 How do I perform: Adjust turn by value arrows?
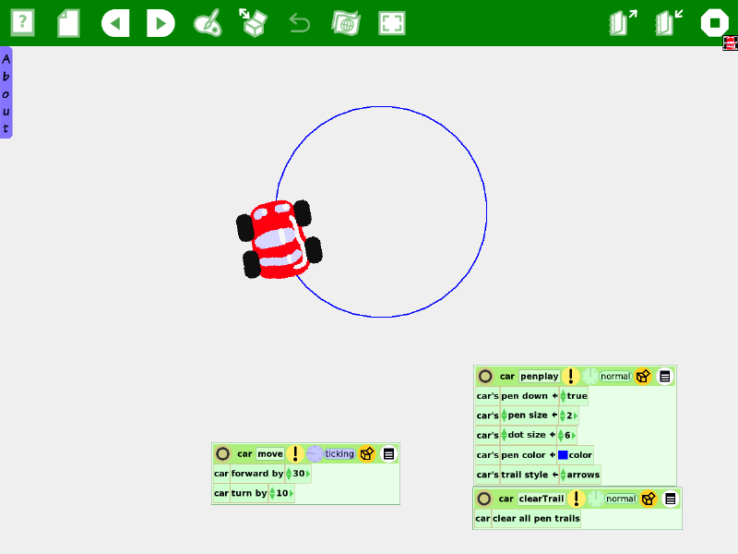[272, 493]
